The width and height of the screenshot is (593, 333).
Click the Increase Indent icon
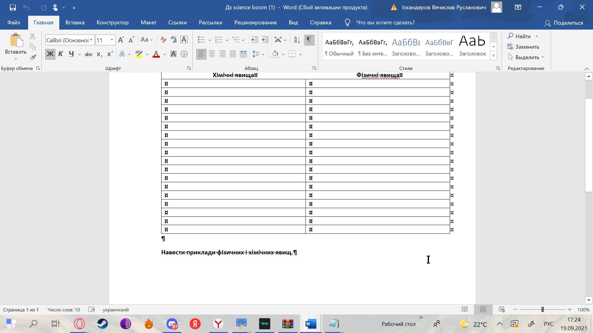[265, 40]
